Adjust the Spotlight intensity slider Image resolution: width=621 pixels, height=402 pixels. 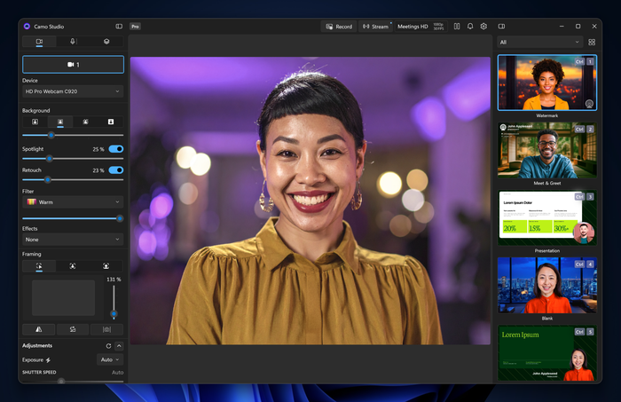point(73,159)
